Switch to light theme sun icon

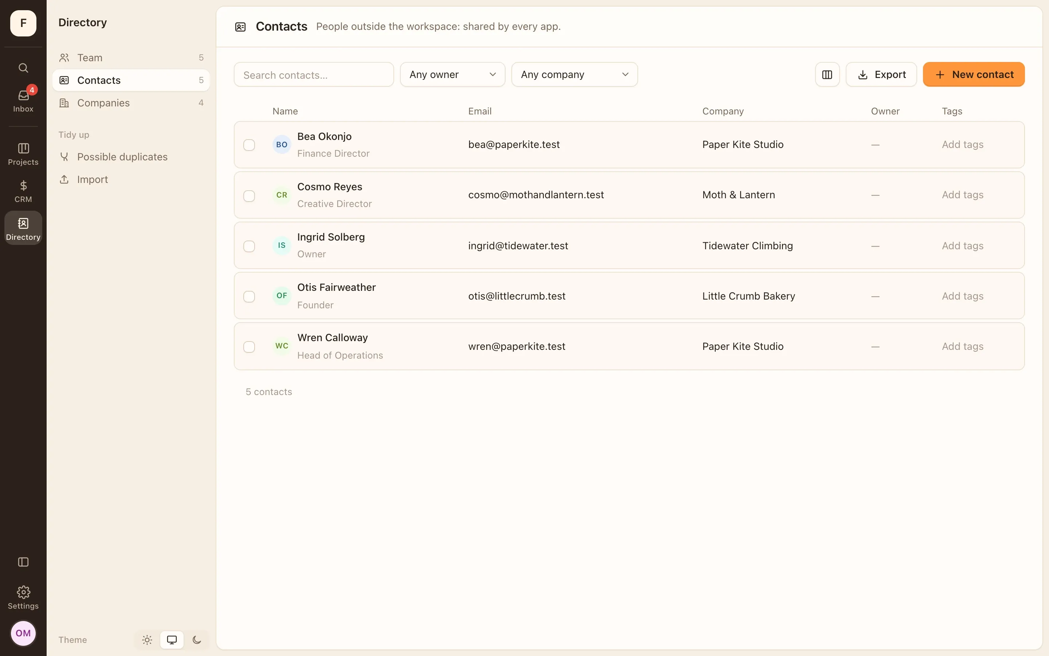(147, 640)
